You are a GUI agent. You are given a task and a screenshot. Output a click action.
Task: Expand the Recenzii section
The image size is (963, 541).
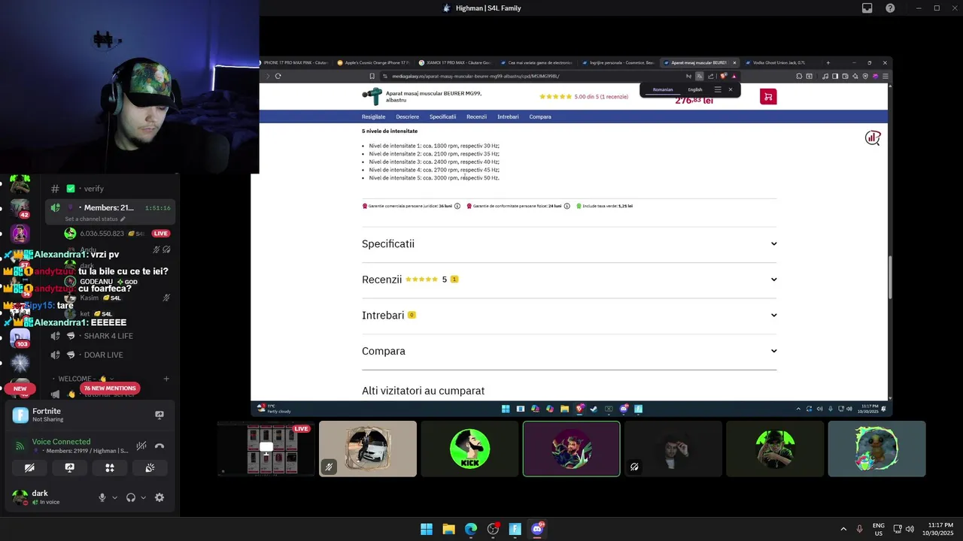(569, 280)
